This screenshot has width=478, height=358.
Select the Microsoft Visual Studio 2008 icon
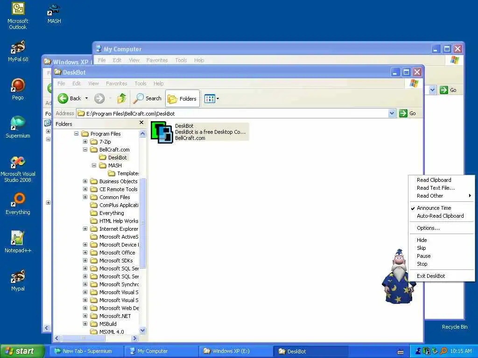point(18,169)
